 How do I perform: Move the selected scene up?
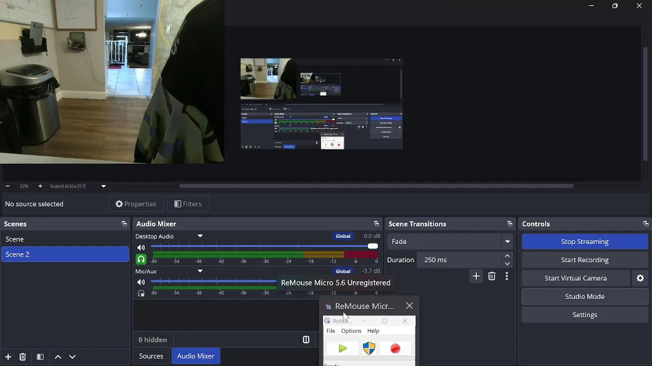click(x=58, y=357)
